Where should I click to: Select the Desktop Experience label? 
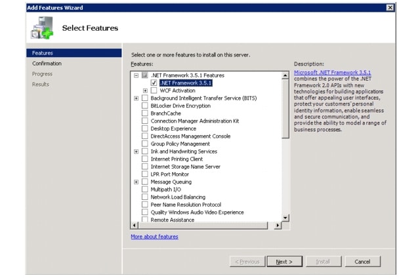coord(173,129)
